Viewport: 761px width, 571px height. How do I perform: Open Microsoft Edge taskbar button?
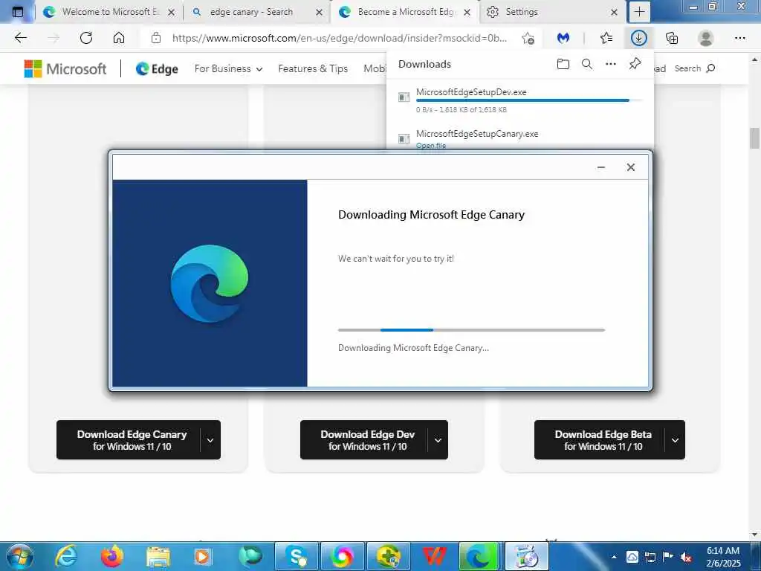click(x=479, y=556)
